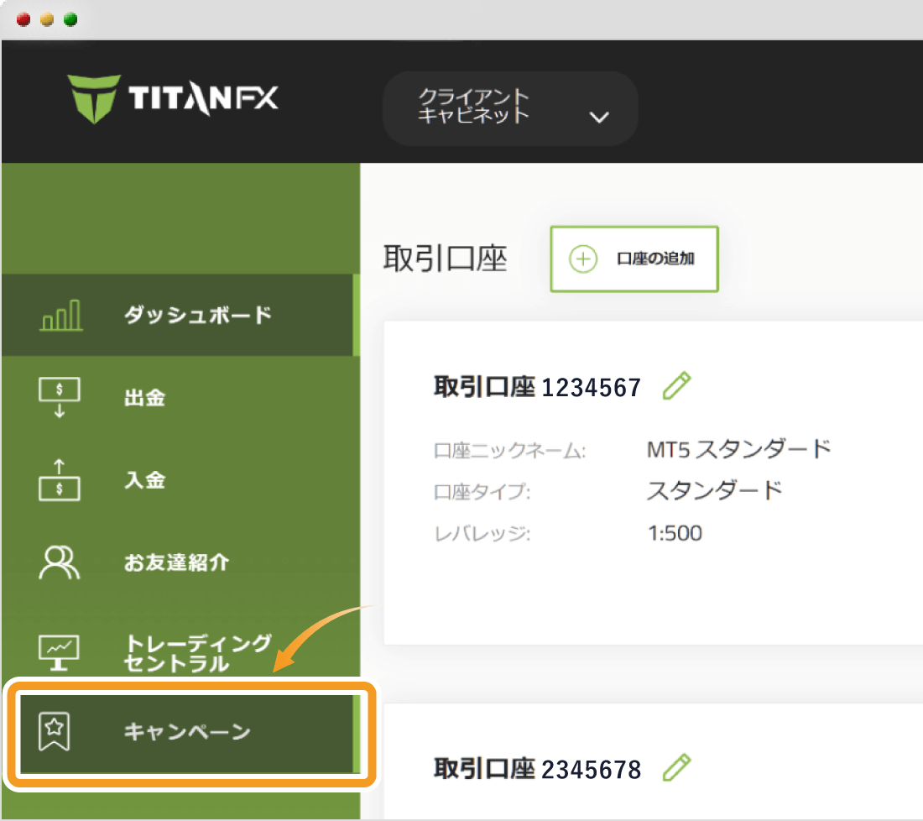Open the クライアントキャビネット dropdown

pyautogui.click(x=510, y=108)
